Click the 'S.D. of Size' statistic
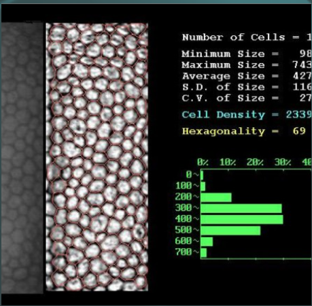The image size is (312, 306). (x=247, y=87)
